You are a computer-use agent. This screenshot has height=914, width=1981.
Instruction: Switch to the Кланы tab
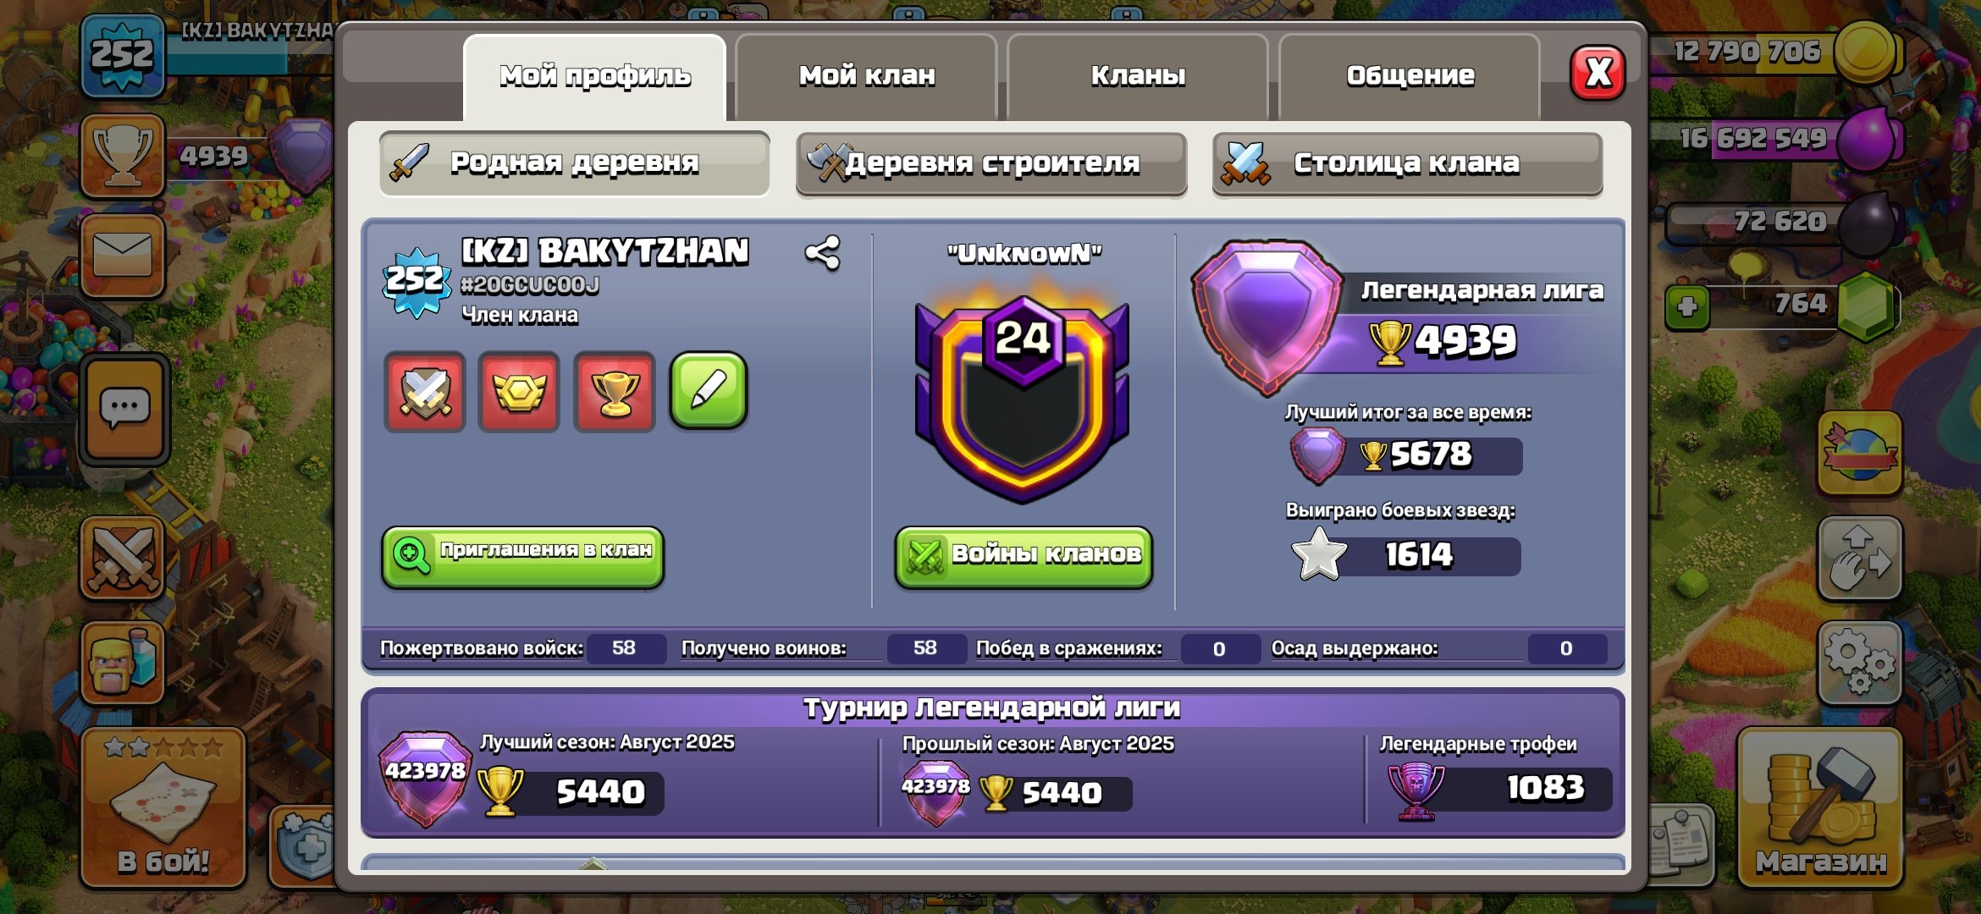pyautogui.click(x=1138, y=77)
